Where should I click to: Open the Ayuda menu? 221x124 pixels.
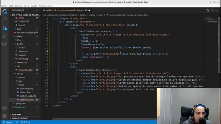[x=50, y=6]
